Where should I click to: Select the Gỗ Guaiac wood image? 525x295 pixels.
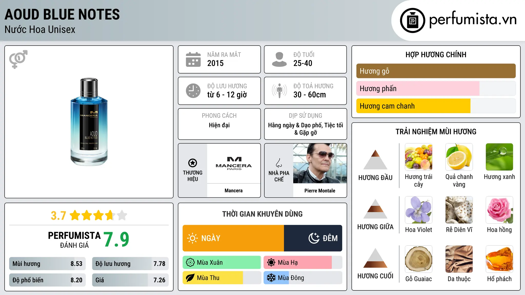(x=419, y=259)
